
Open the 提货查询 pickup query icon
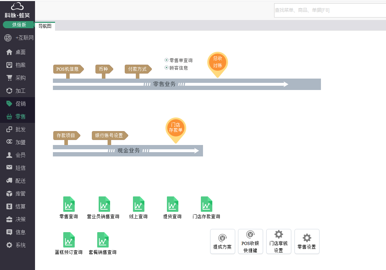pyautogui.click(x=173, y=205)
